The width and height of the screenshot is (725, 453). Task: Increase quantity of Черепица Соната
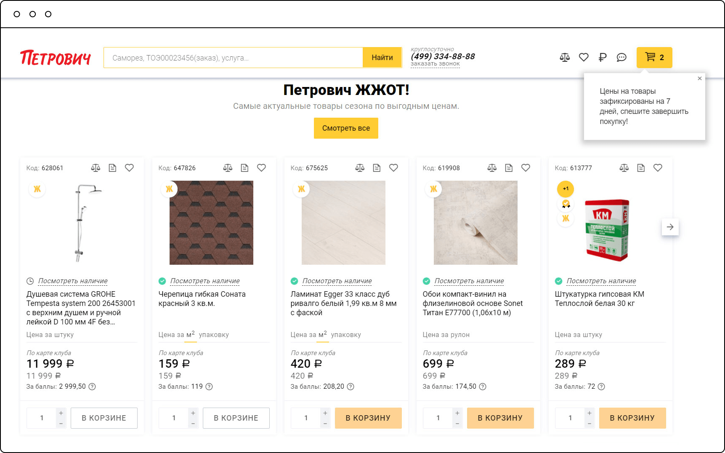193,413
